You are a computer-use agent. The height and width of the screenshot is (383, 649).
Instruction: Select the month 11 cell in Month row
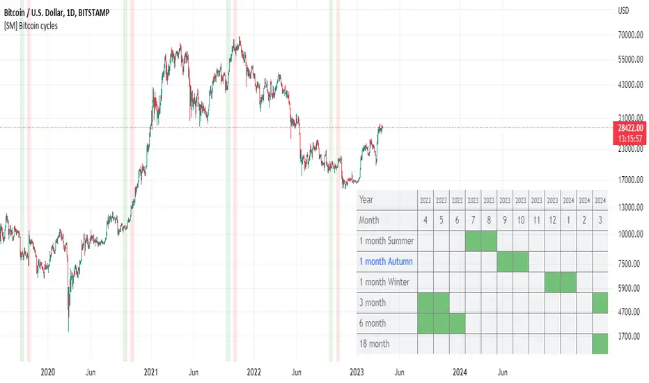(537, 220)
